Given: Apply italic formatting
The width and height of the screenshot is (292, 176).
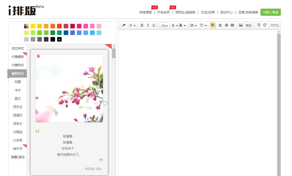Looking at the screenshot, I should click(148, 25).
